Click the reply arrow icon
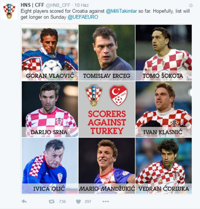This screenshot has width=200, height=209. tap(24, 201)
